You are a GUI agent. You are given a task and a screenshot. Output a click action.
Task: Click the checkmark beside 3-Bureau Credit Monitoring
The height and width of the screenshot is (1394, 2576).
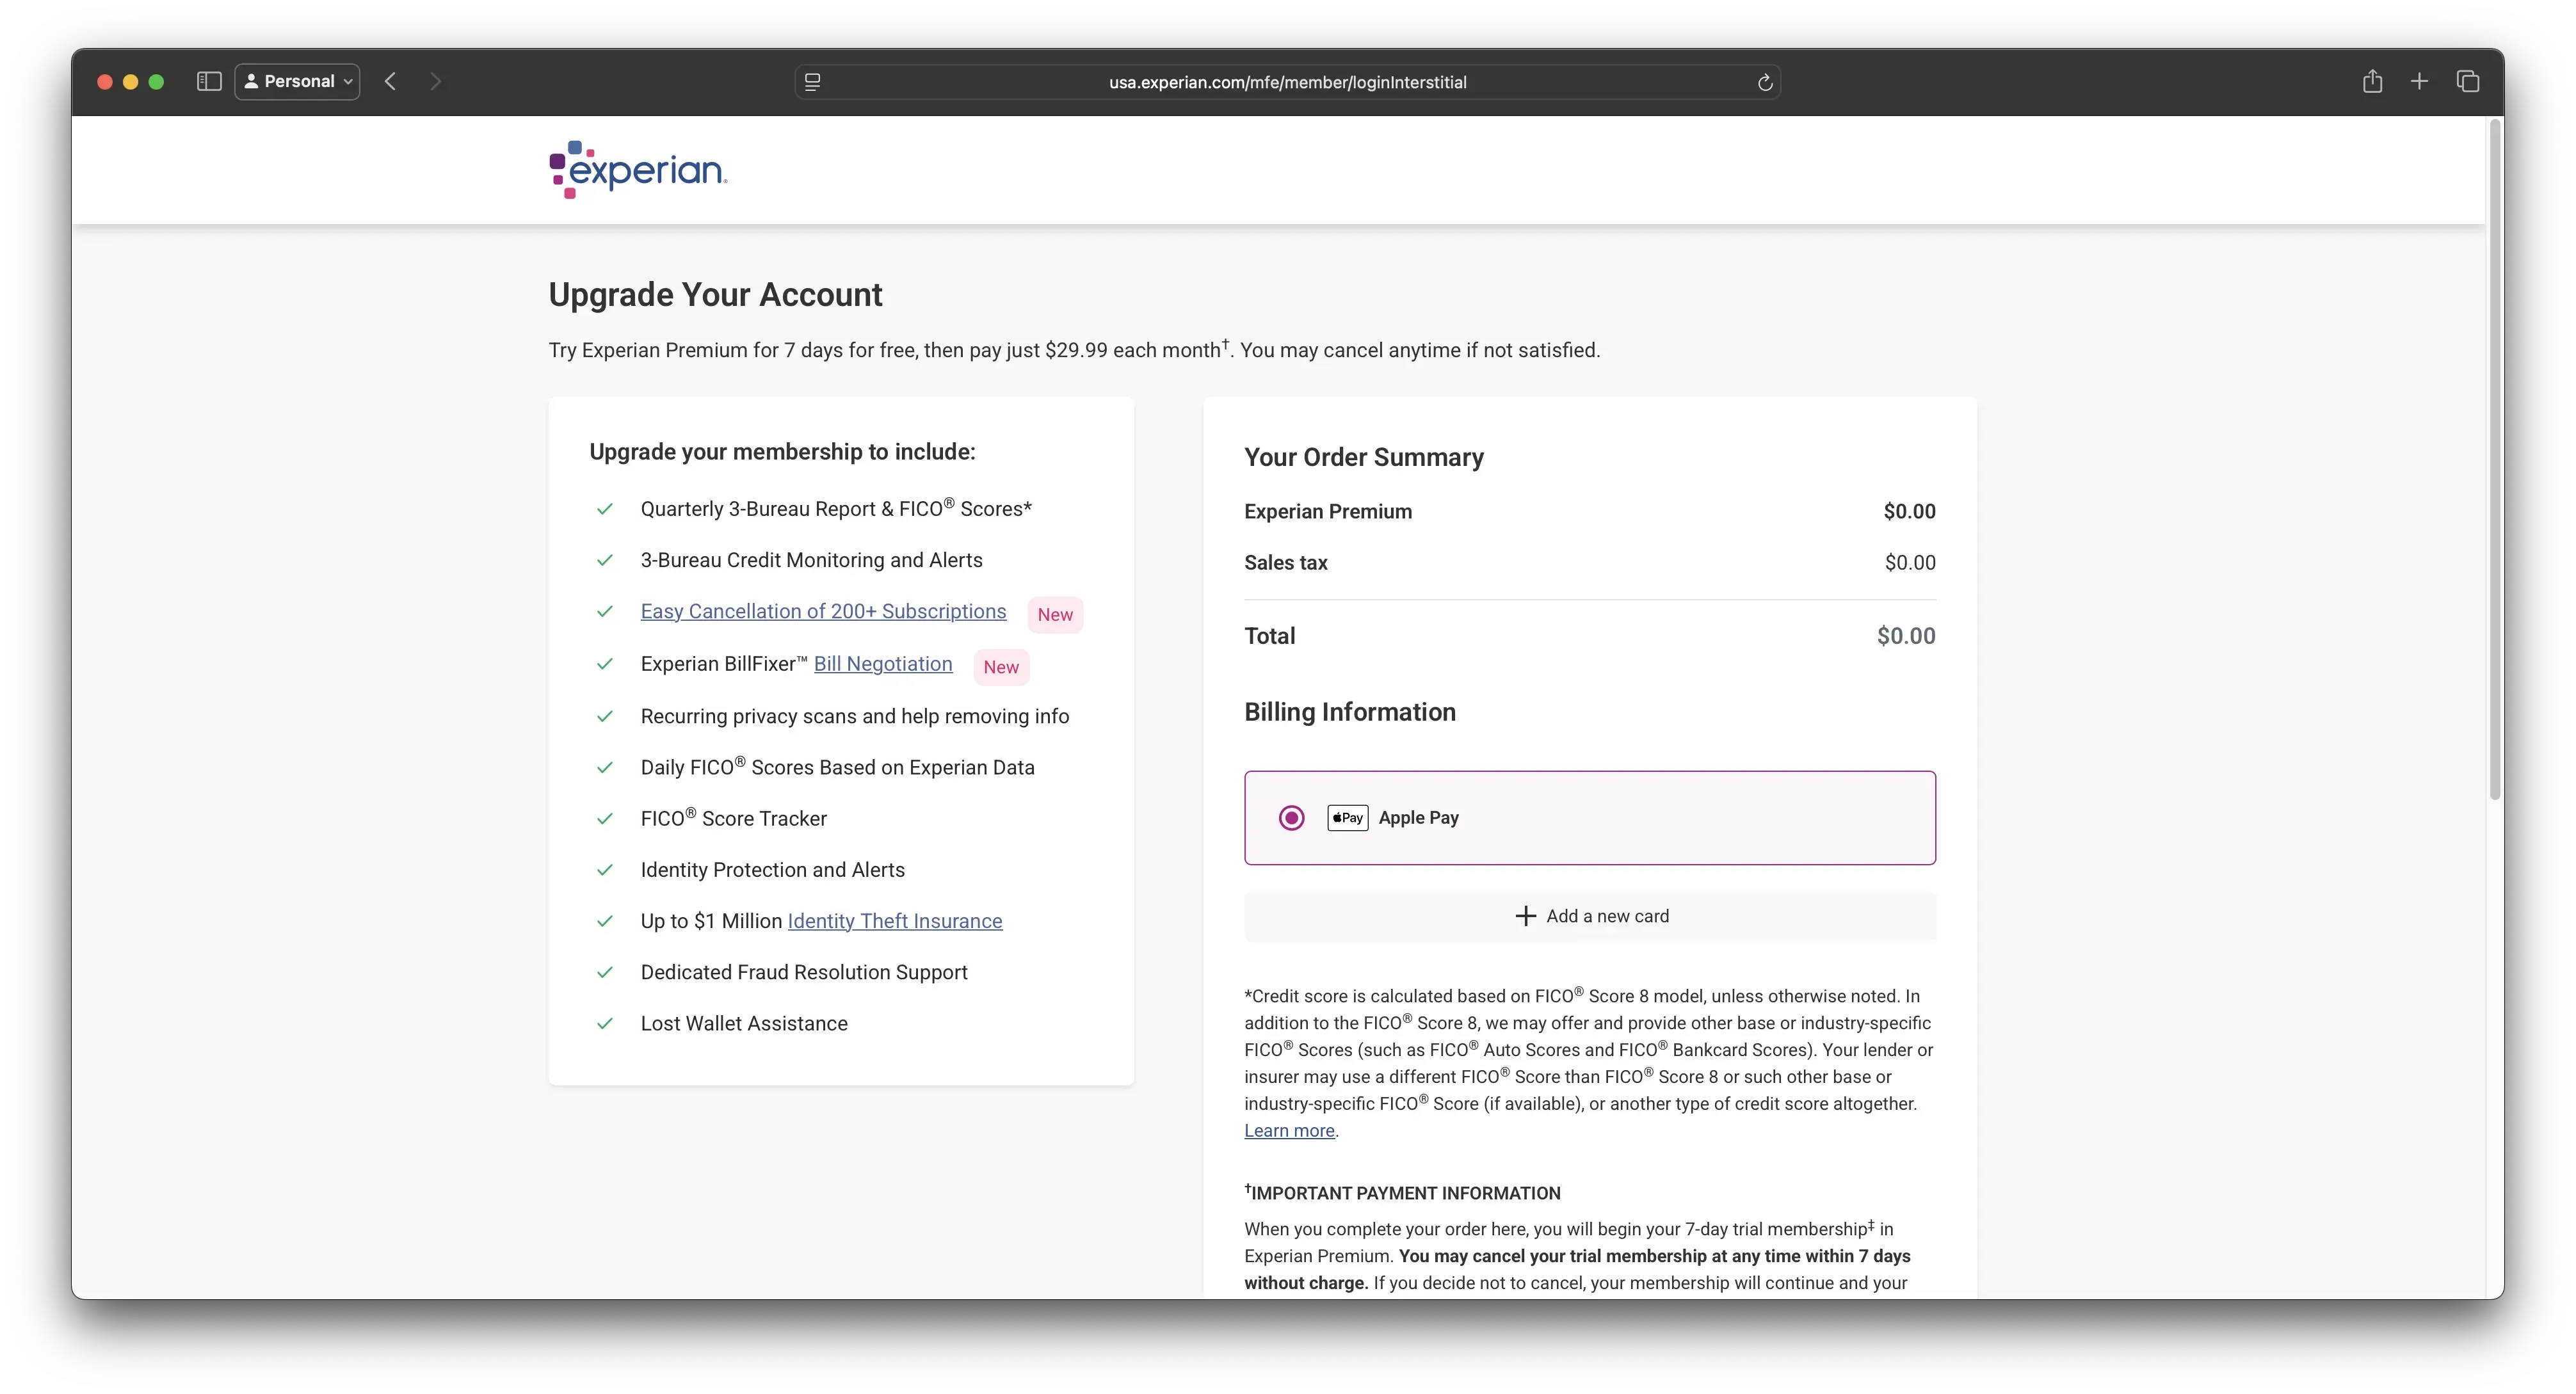click(605, 560)
